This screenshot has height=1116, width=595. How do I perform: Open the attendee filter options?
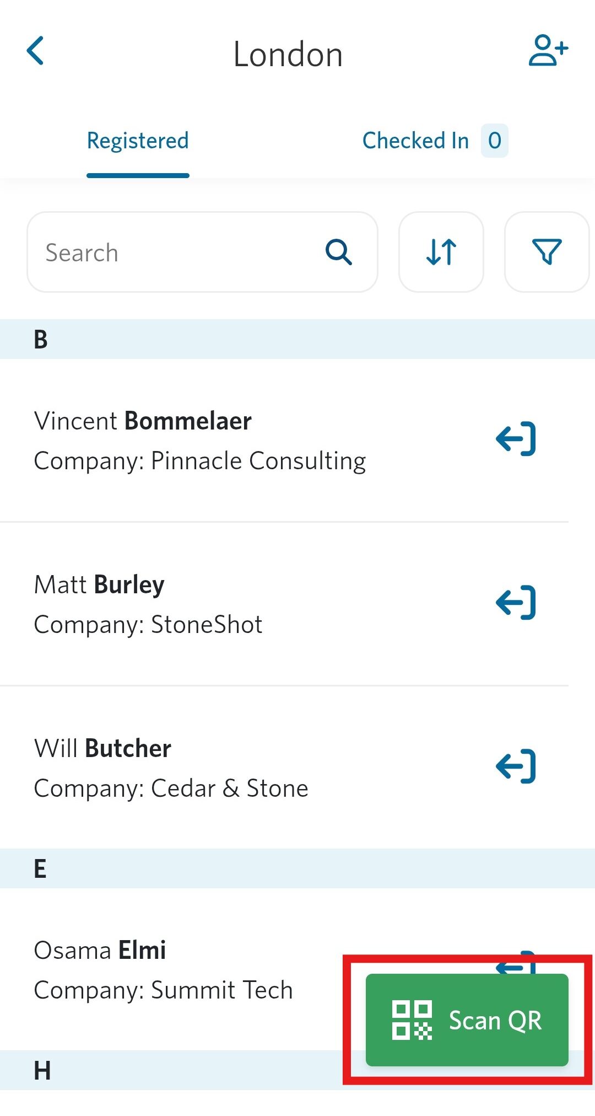click(x=547, y=252)
